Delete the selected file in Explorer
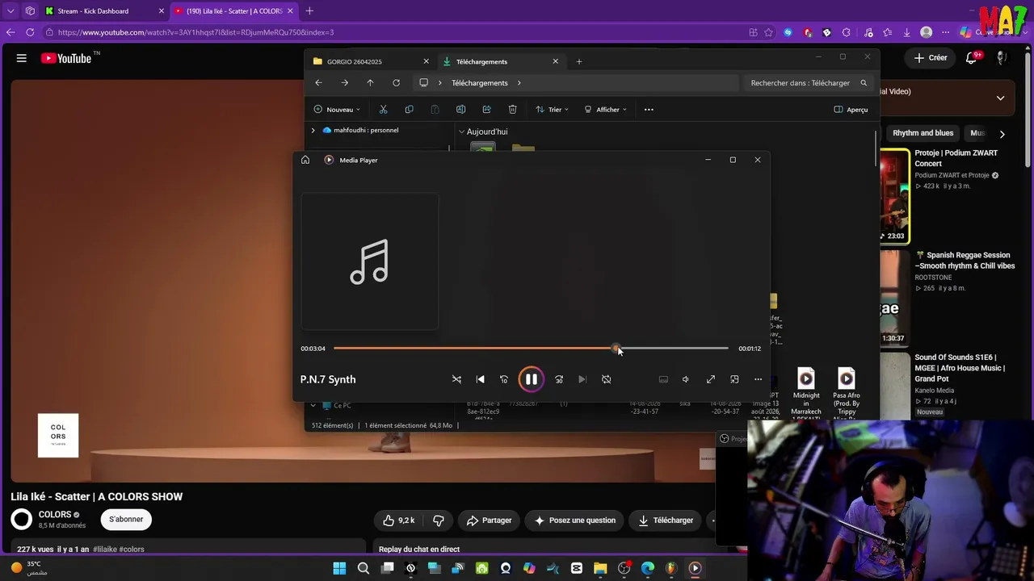1034x581 pixels. point(512,110)
